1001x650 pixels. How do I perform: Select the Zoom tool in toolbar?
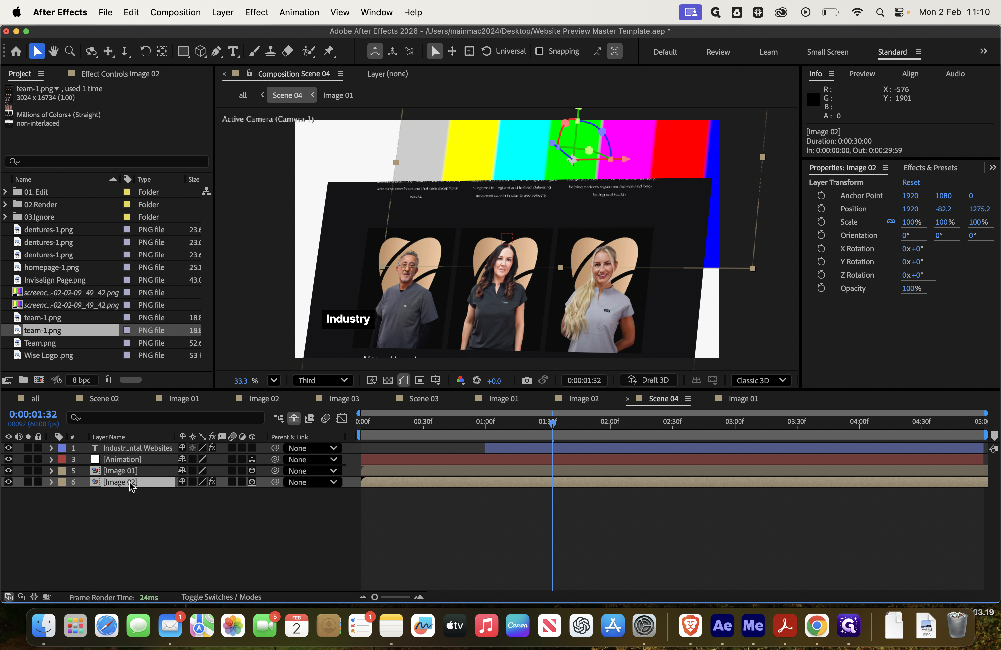click(70, 51)
